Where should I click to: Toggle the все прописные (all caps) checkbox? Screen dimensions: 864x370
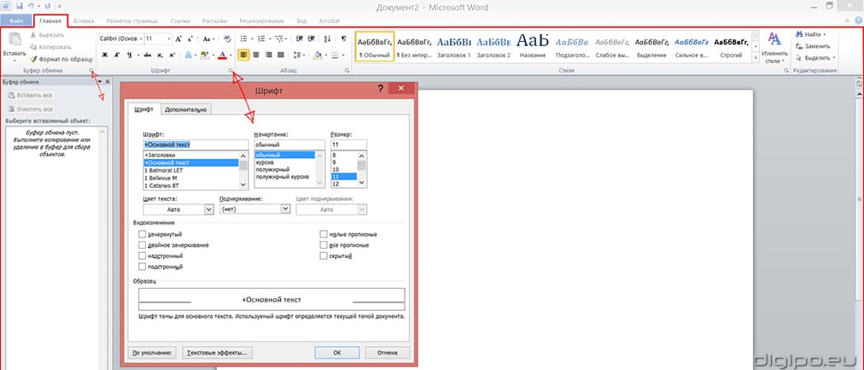pyautogui.click(x=324, y=244)
